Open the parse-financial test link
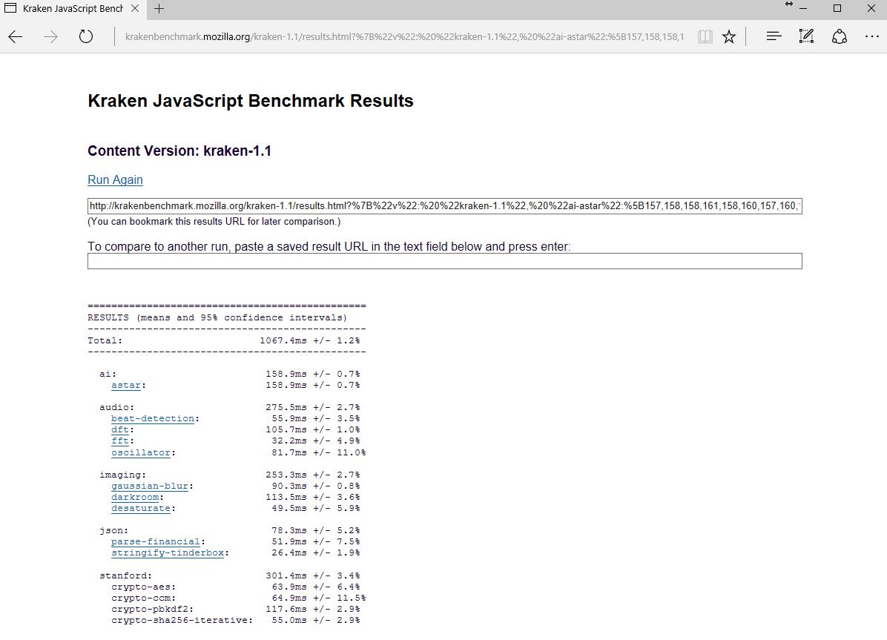Screen dimensions: 887x640 [x=156, y=541]
